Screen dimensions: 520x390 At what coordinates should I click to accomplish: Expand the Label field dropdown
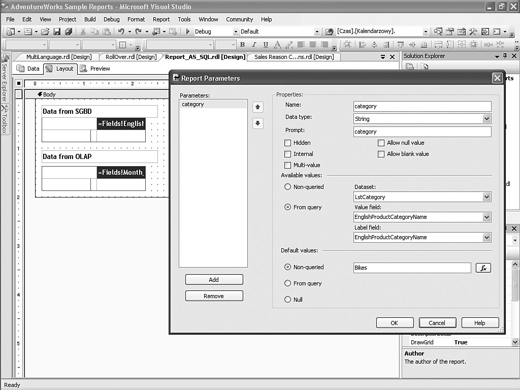point(486,238)
